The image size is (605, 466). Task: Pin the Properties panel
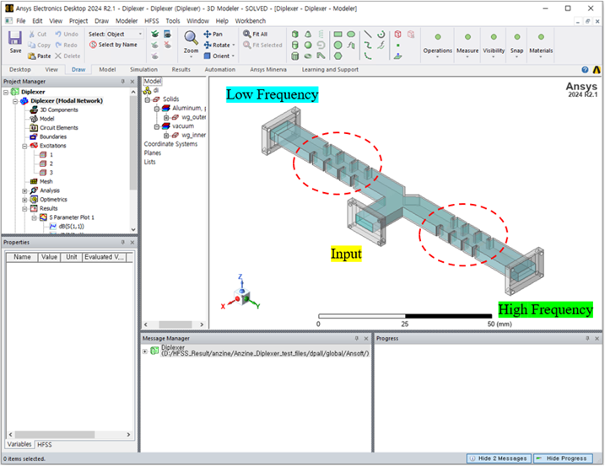(x=123, y=242)
